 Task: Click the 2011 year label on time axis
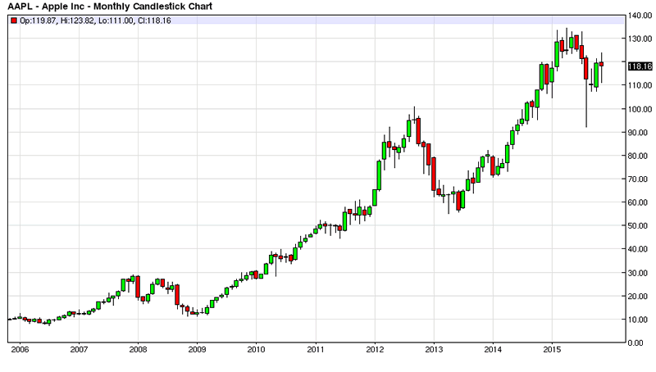[316, 349]
